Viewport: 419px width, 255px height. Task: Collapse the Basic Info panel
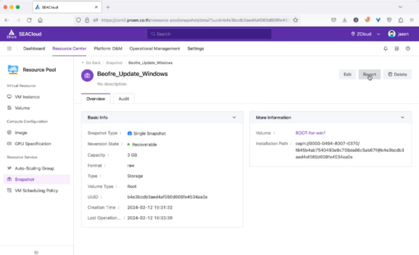point(234,117)
